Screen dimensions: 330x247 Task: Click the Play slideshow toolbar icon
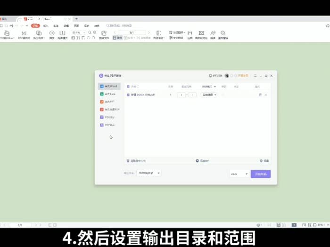click(x=52, y=35)
